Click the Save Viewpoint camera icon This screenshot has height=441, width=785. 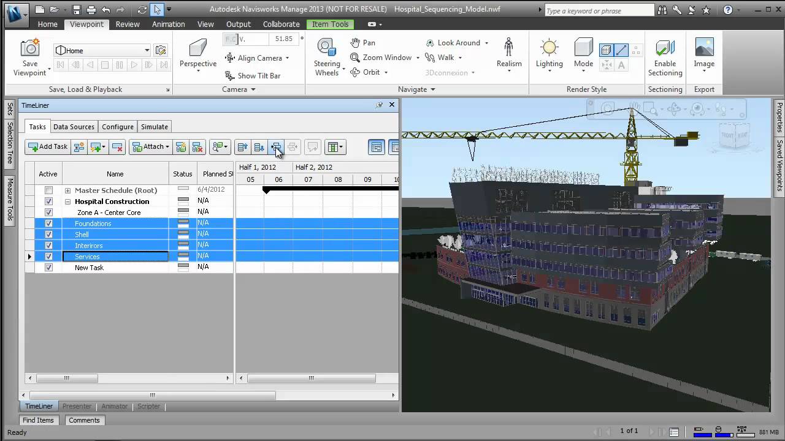coord(29,48)
